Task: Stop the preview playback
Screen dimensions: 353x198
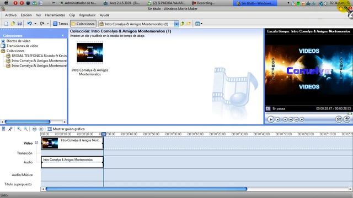Action: pos(277,119)
